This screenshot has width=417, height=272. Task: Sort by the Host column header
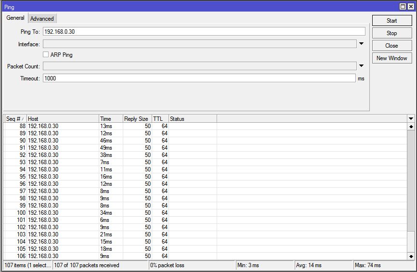[x=63, y=118]
